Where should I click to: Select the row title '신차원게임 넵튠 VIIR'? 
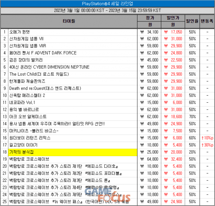click(x=28, y=46)
